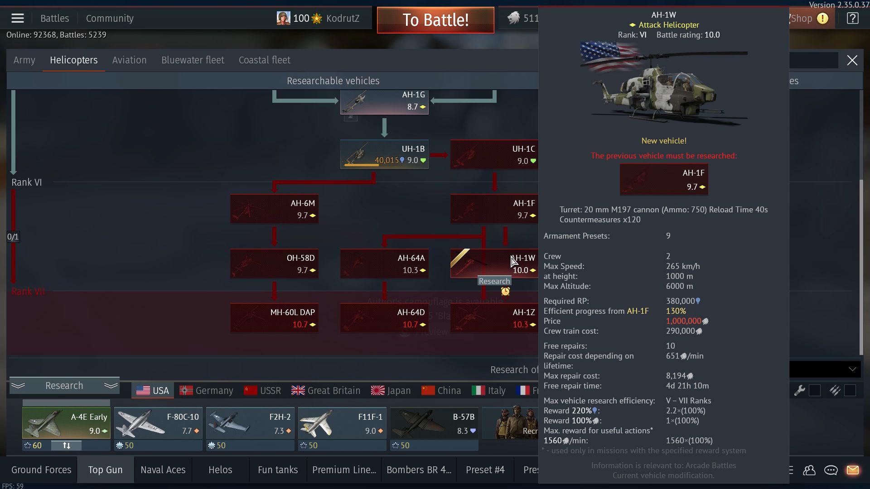Screen dimensions: 870x489
Task: Open the Shop button
Action: tap(801, 19)
